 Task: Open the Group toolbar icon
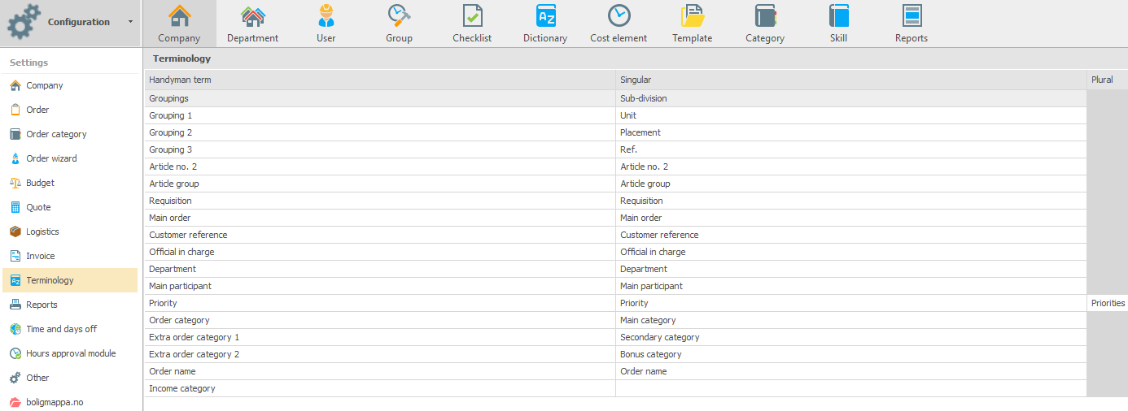[399, 24]
